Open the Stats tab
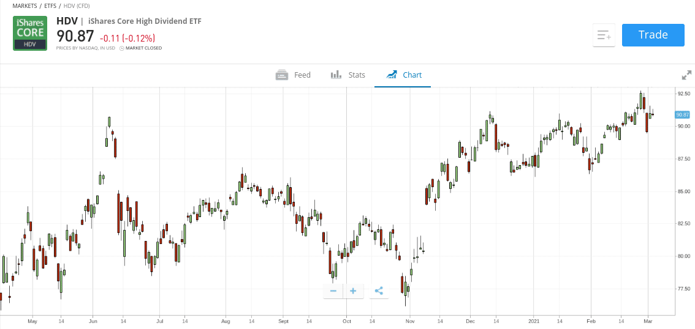Viewport: 695px width, 329px height. tap(348, 75)
